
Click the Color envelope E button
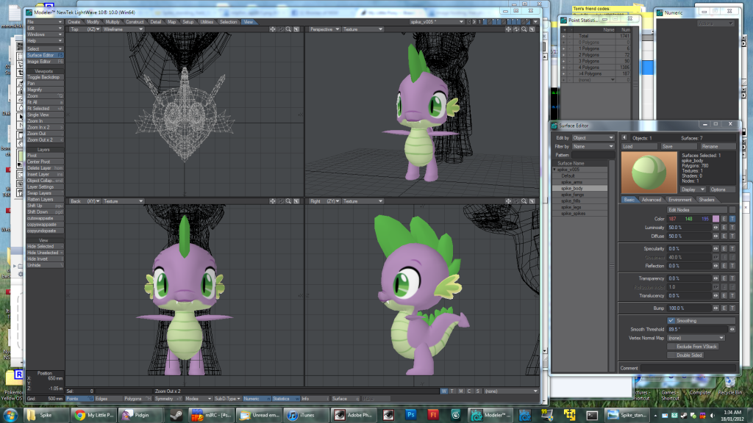[724, 219]
